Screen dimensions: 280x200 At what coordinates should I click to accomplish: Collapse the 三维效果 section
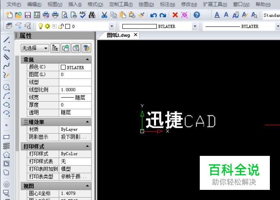click(87, 122)
